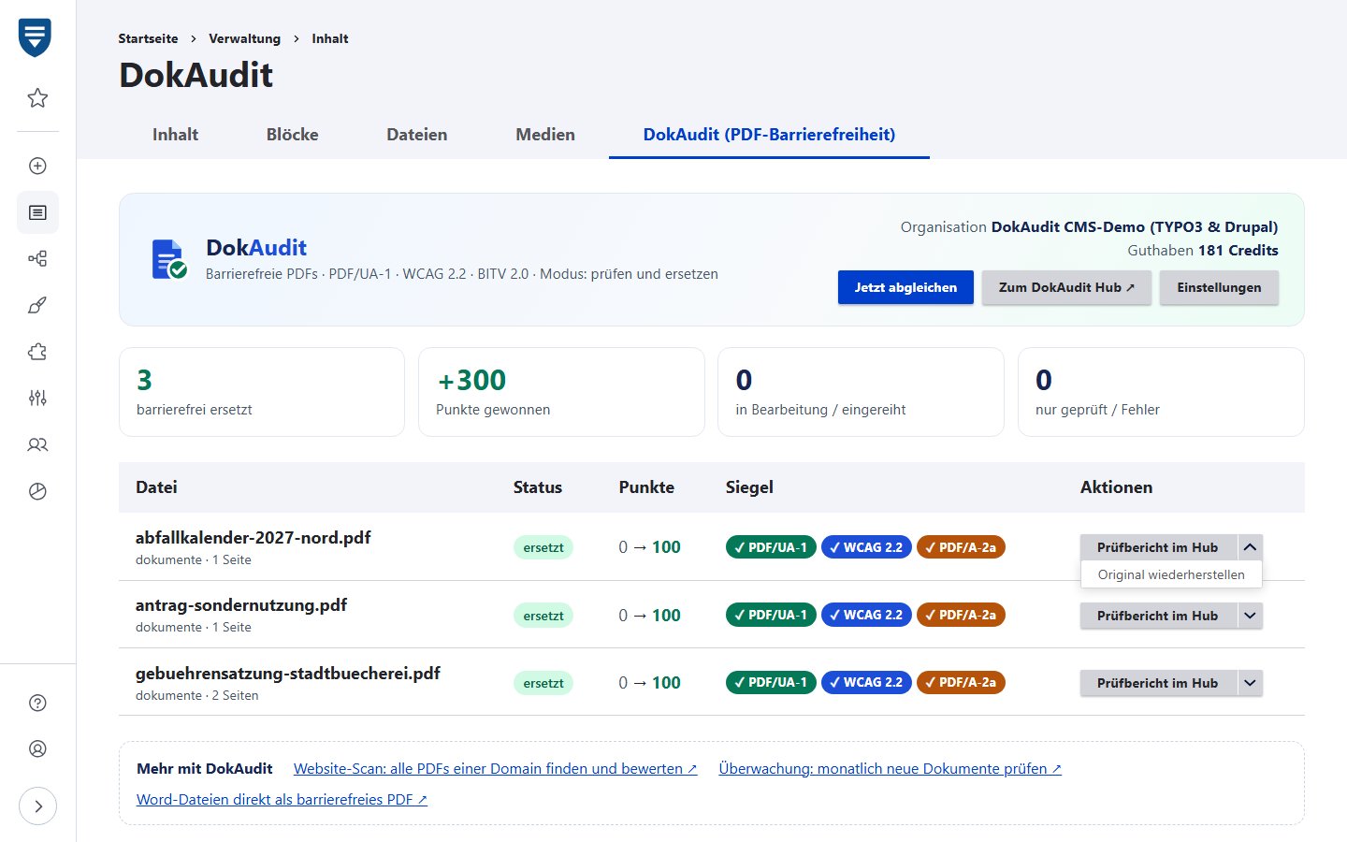The width and height of the screenshot is (1347, 842).
Task: Switch to the Dateien tab
Action: pyautogui.click(x=417, y=135)
